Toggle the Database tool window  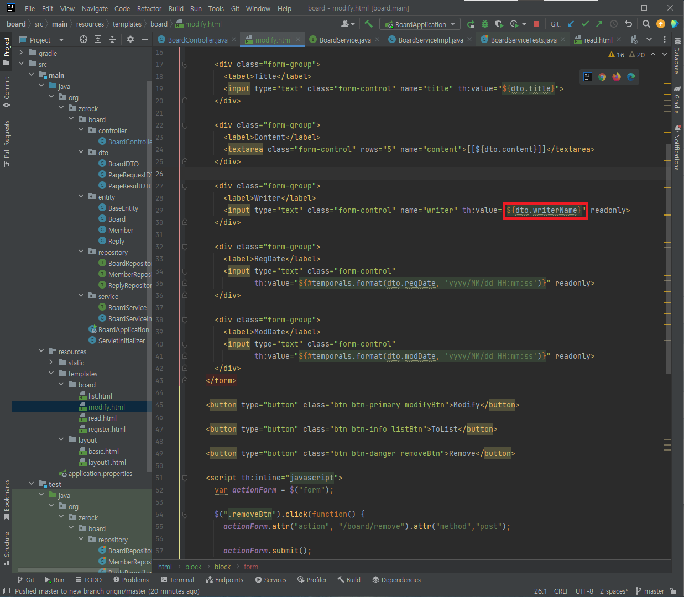click(677, 56)
